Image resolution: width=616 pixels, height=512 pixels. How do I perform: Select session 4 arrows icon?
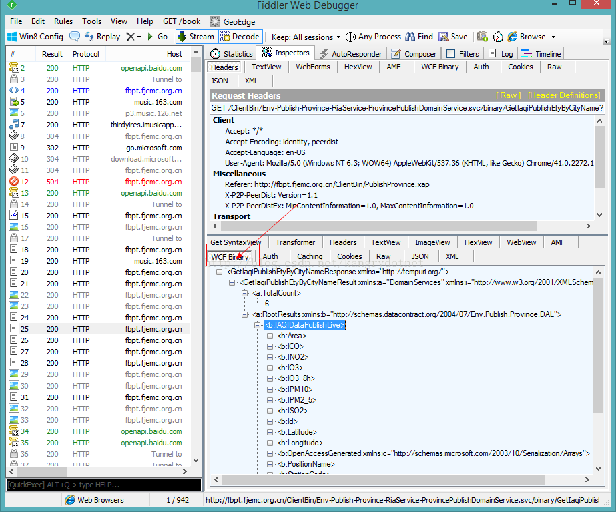pyautogui.click(x=14, y=91)
